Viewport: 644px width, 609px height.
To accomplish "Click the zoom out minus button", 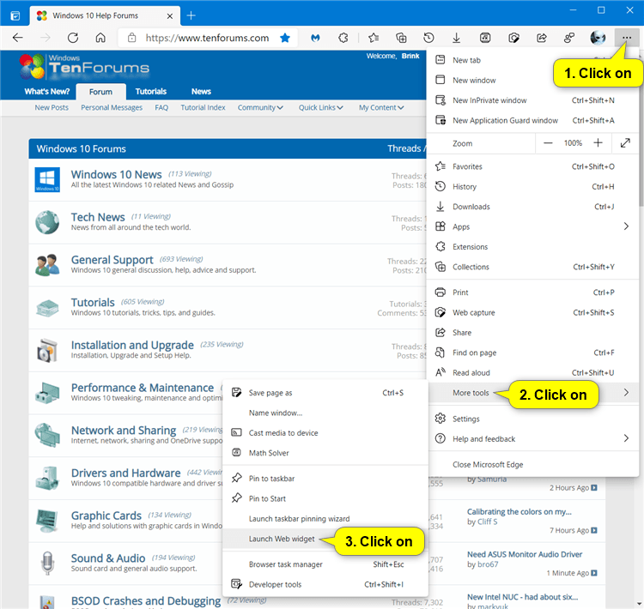I will point(548,143).
